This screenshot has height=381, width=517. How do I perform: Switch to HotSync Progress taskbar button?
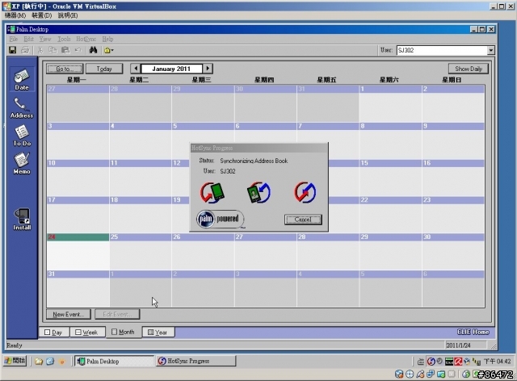click(x=195, y=362)
